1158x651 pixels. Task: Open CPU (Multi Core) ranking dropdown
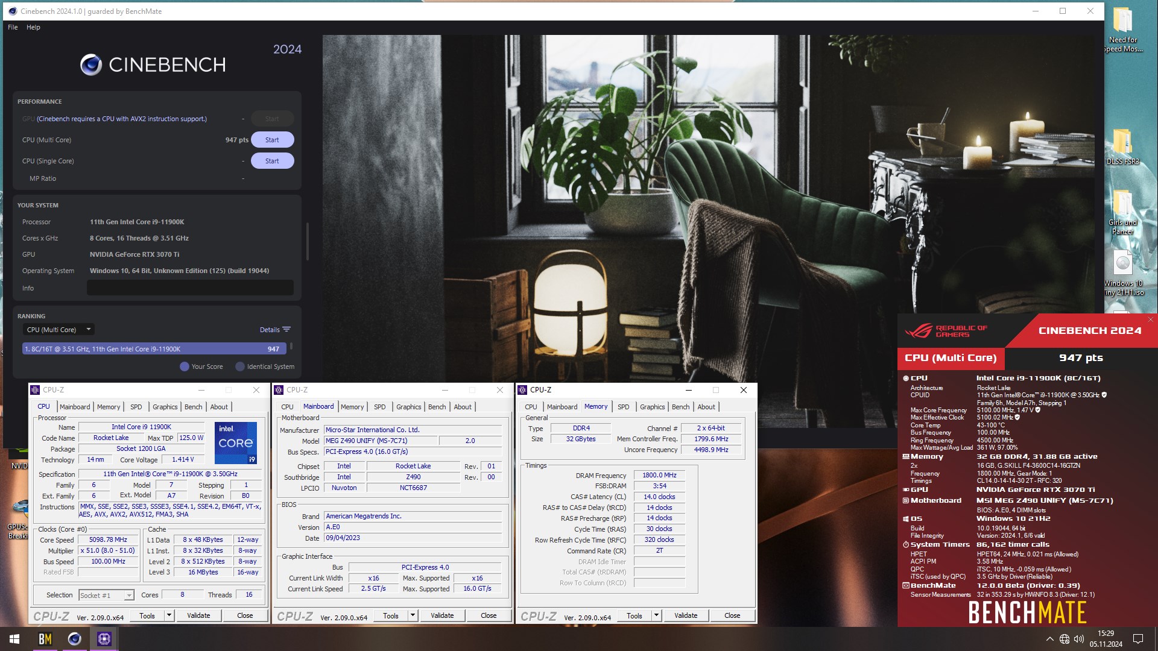click(59, 330)
